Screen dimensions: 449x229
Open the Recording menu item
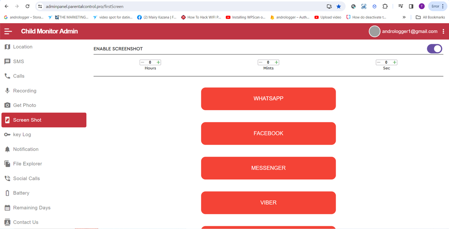pos(44,90)
